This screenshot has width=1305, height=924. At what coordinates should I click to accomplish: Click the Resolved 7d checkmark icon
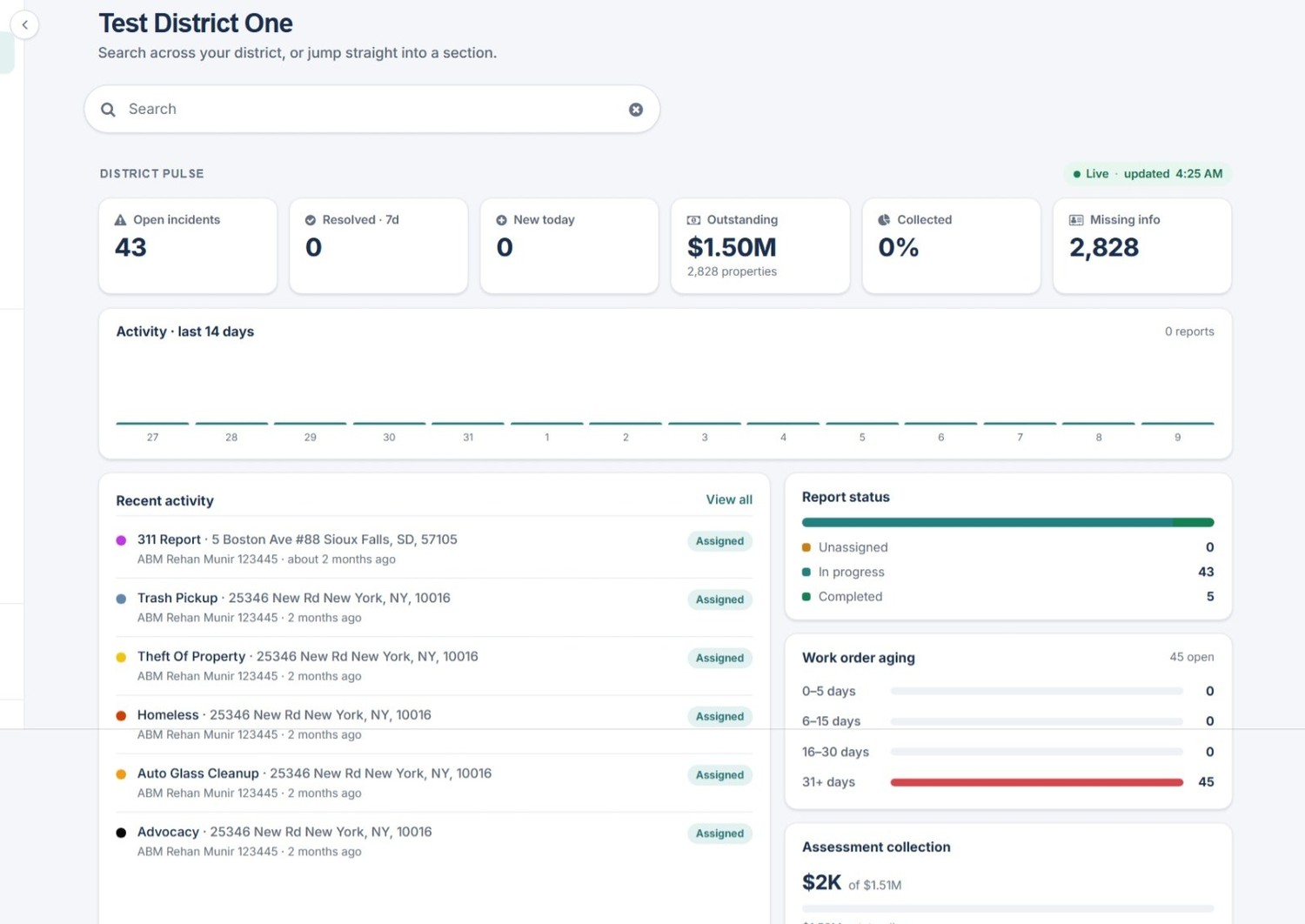coord(311,220)
